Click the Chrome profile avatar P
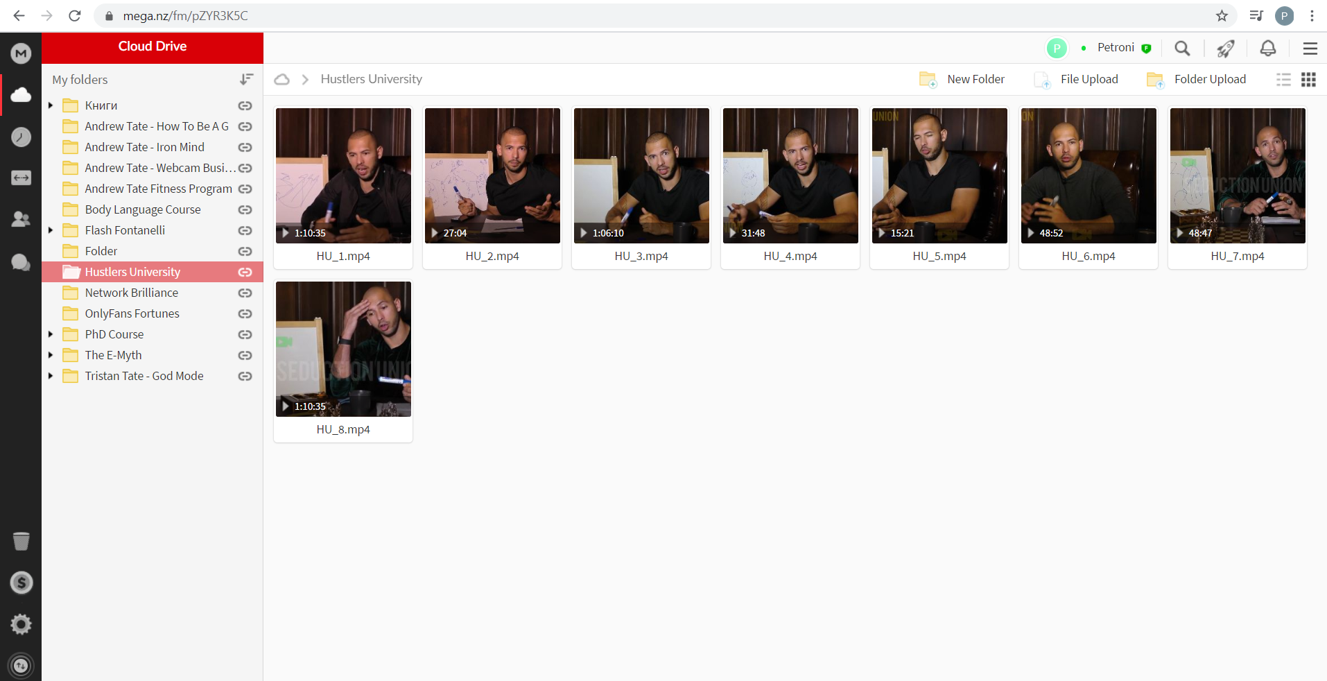Viewport: 1327px width, 681px height. 1284,15
